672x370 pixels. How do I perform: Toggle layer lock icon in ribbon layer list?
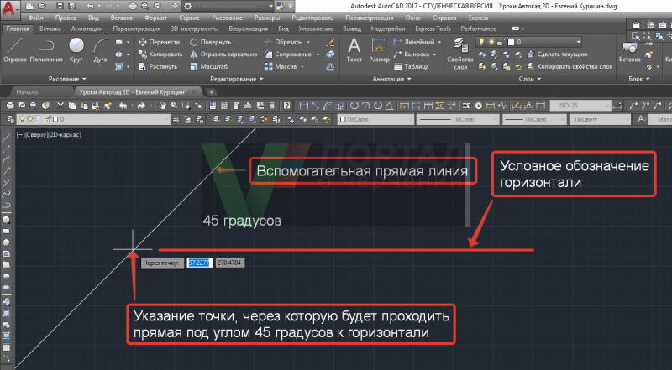[501, 42]
